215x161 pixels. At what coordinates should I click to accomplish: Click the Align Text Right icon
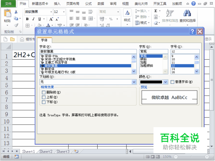click(x=84, y=18)
